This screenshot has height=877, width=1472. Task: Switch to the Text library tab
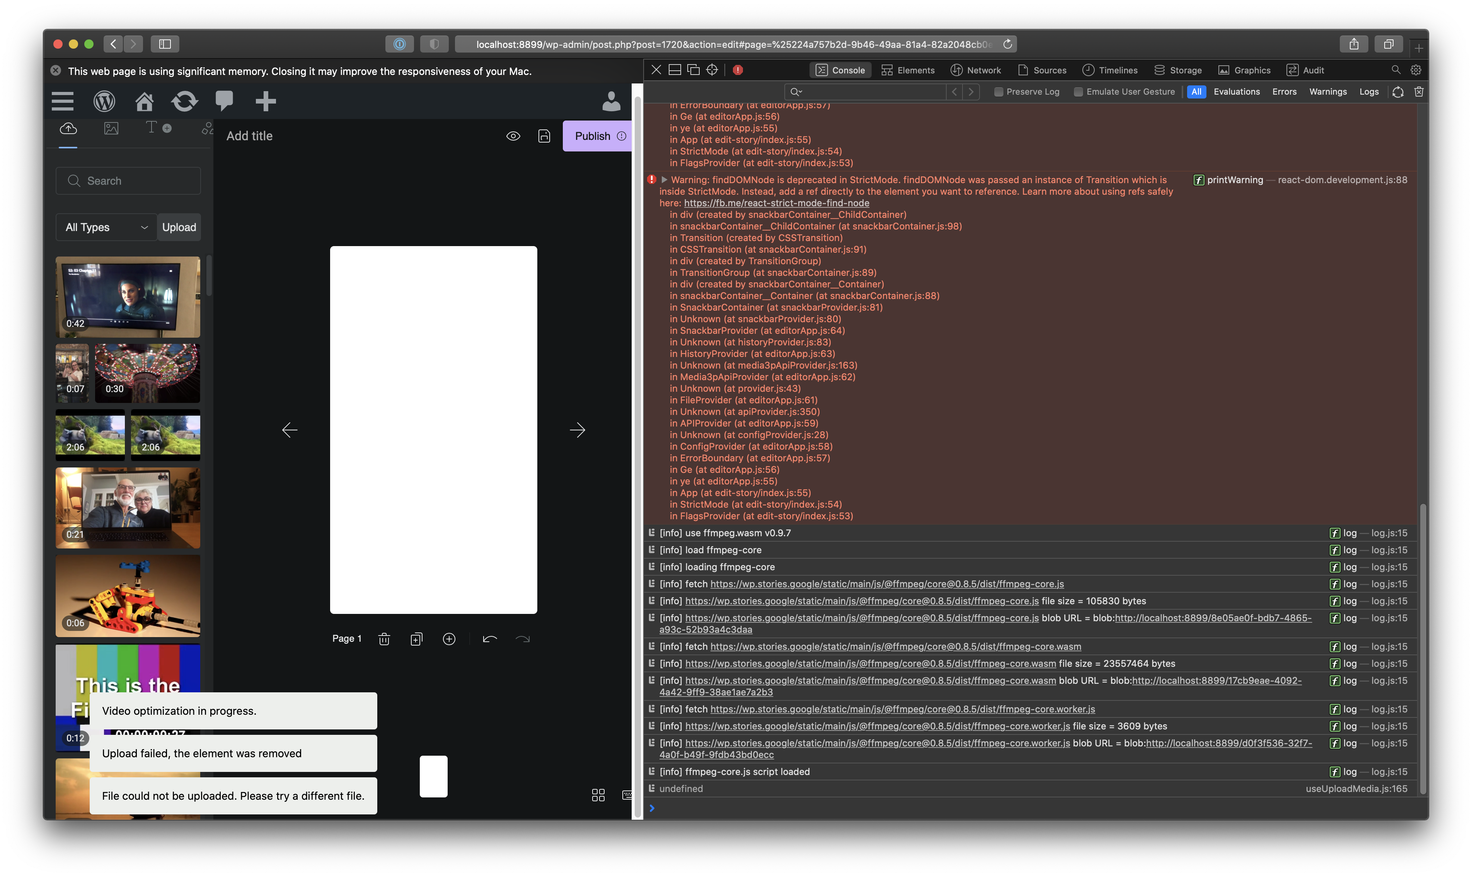point(158,127)
